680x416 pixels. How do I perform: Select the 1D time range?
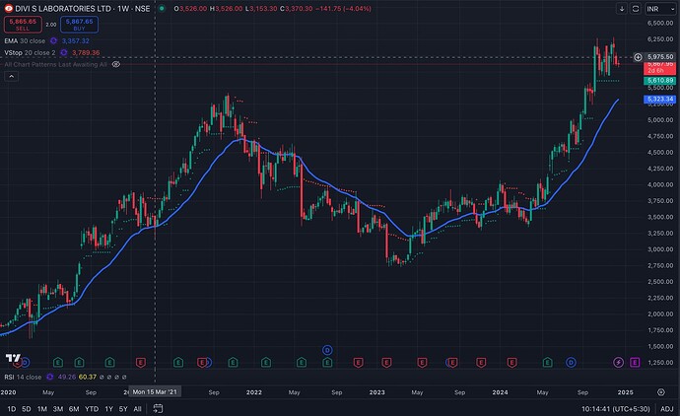(x=12, y=409)
